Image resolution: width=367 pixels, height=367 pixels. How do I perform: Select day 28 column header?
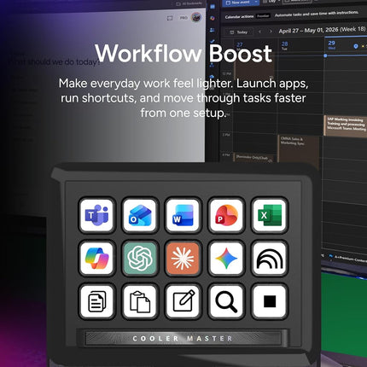click(284, 45)
